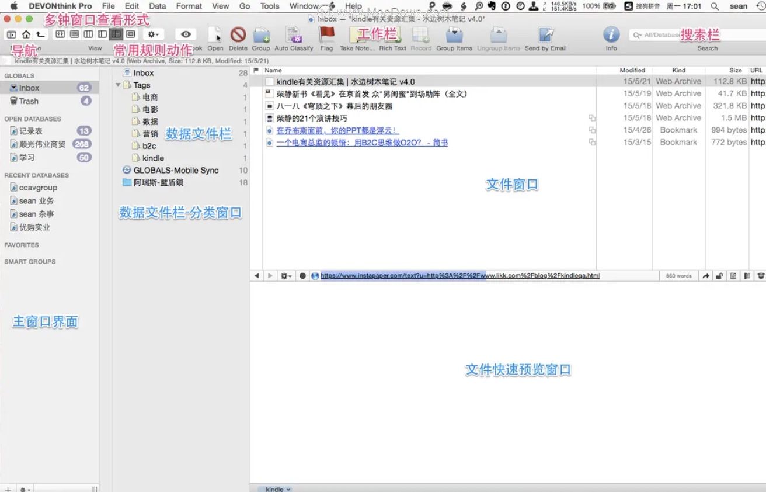Viewport: 766px width, 492px height.
Task: Open the Apple menu
Action: (x=14, y=6)
